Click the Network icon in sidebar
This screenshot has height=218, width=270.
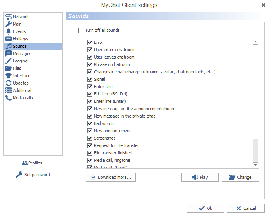pyautogui.click(x=9, y=17)
